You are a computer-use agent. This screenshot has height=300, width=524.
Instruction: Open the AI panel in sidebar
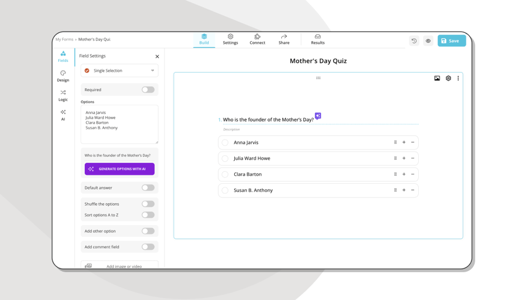63,115
